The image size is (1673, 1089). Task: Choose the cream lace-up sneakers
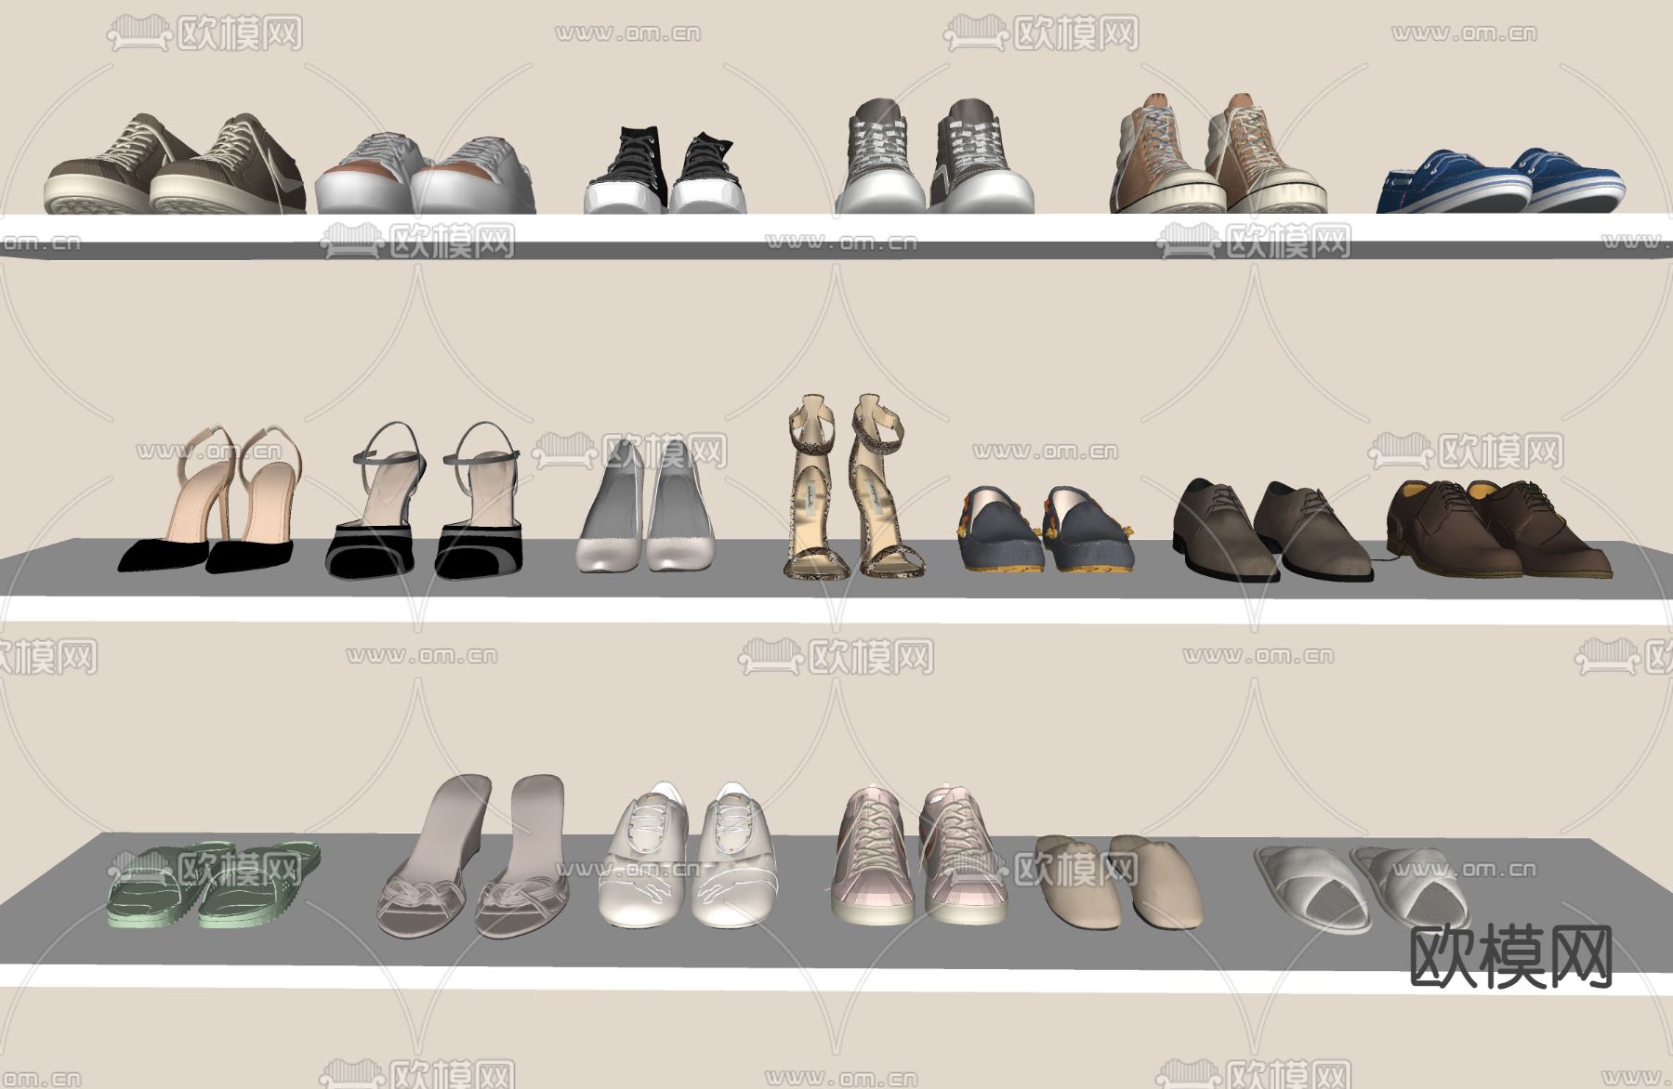[689, 856]
